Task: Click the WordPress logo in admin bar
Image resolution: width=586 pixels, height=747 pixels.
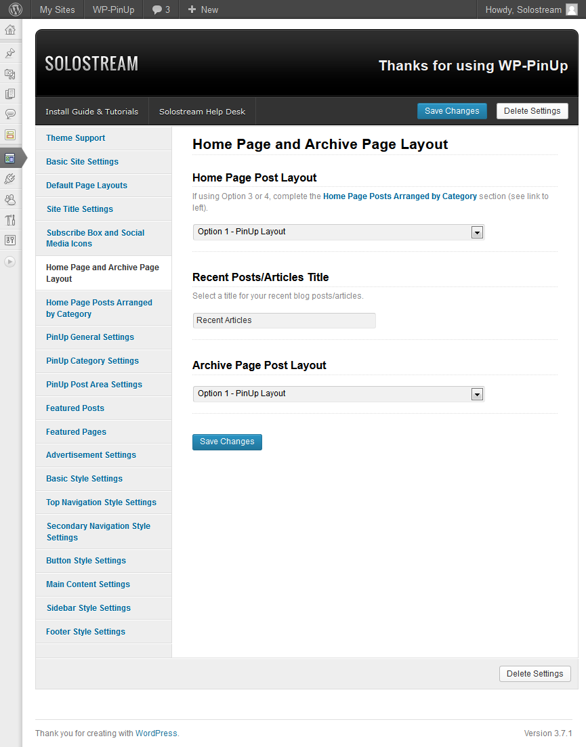Action: pyautogui.click(x=16, y=9)
